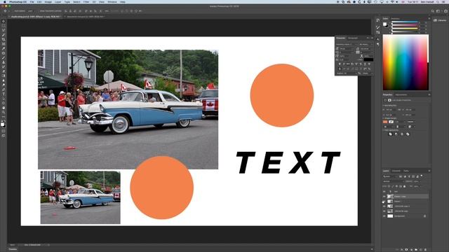Open the font style dropdown in Character panel

click(366, 44)
